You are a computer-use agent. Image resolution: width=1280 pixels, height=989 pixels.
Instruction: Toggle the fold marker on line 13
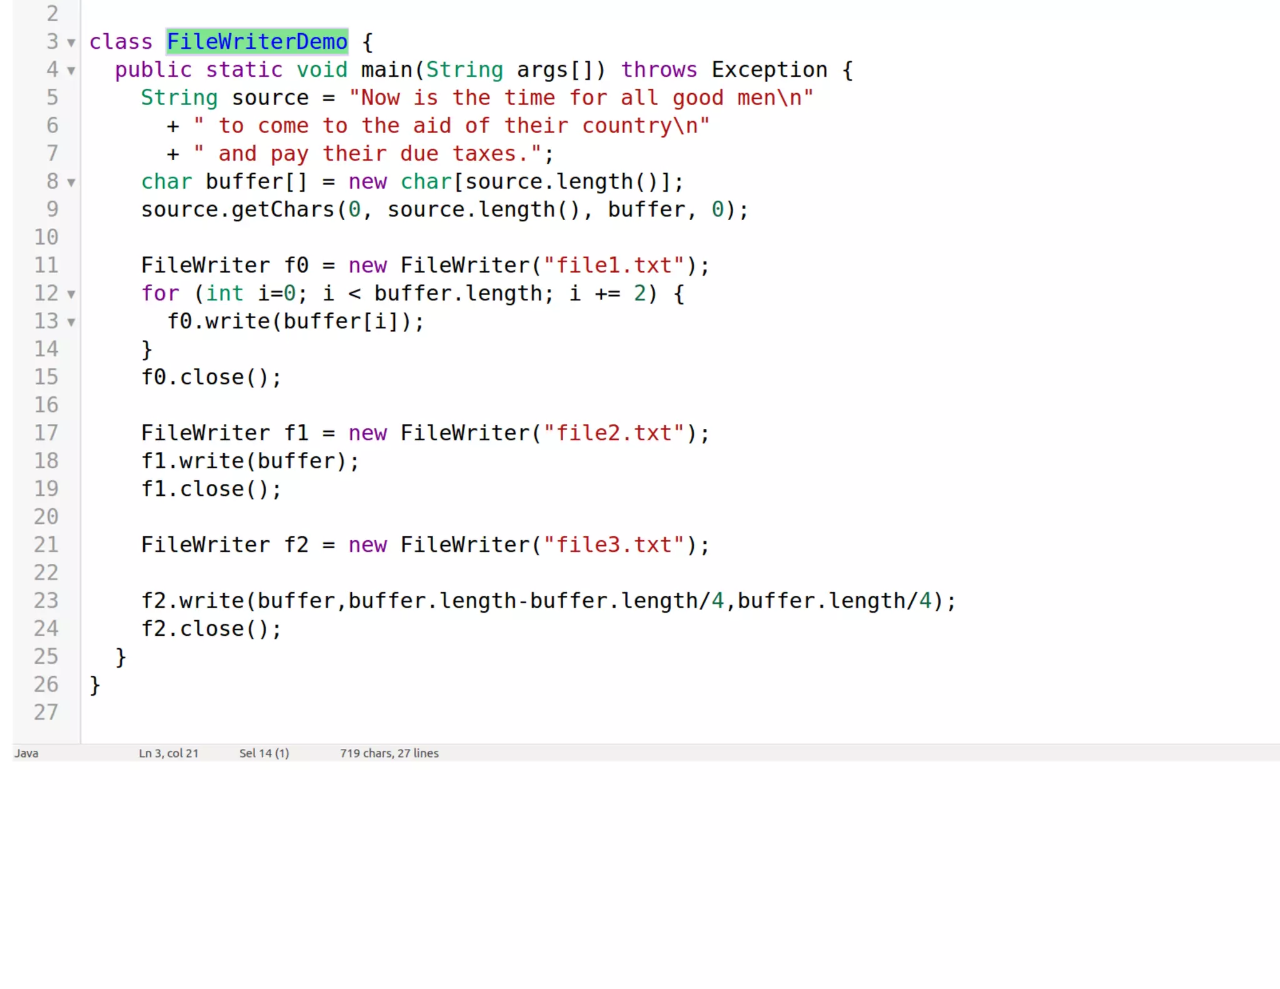(71, 322)
